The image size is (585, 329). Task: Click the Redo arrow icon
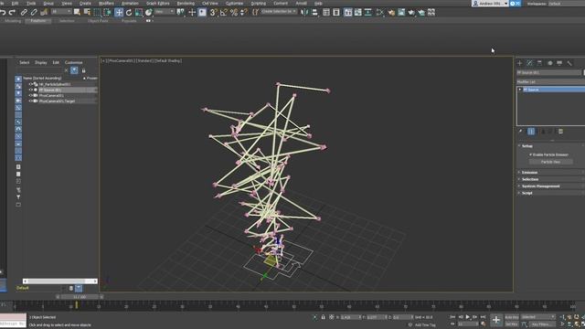point(12,12)
